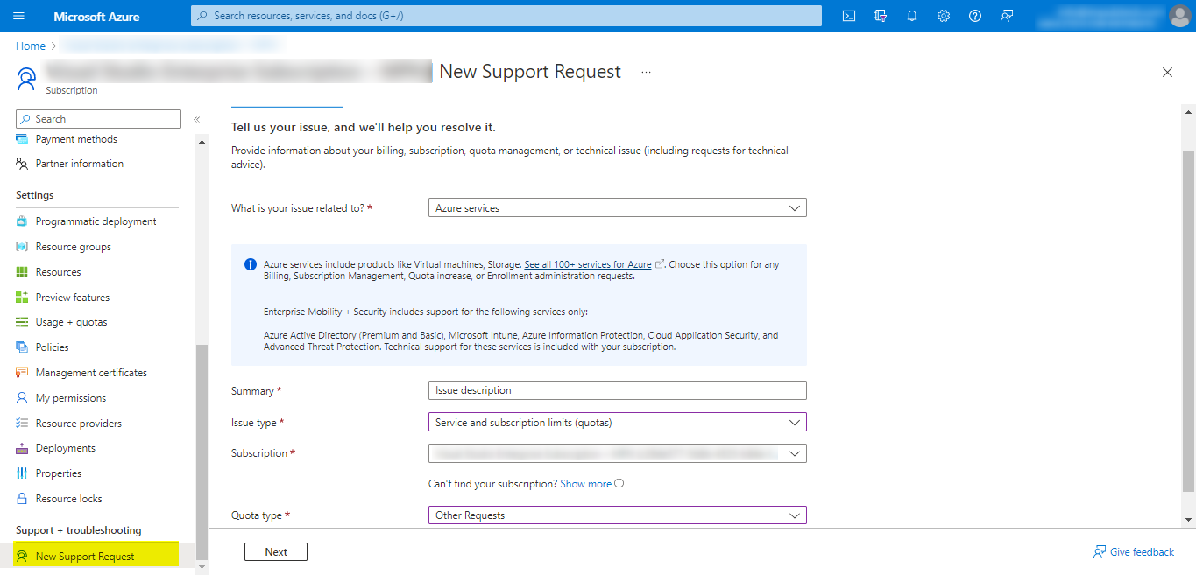Image resolution: width=1196 pixels, height=575 pixels.
Task: Collapse the left sidebar menu
Action: (197, 119)
